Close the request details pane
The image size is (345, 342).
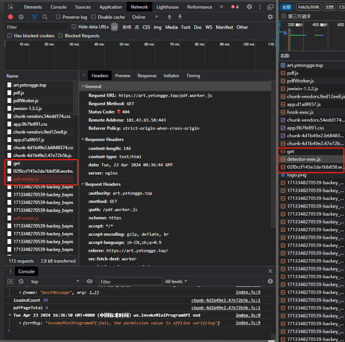[84, 75]
